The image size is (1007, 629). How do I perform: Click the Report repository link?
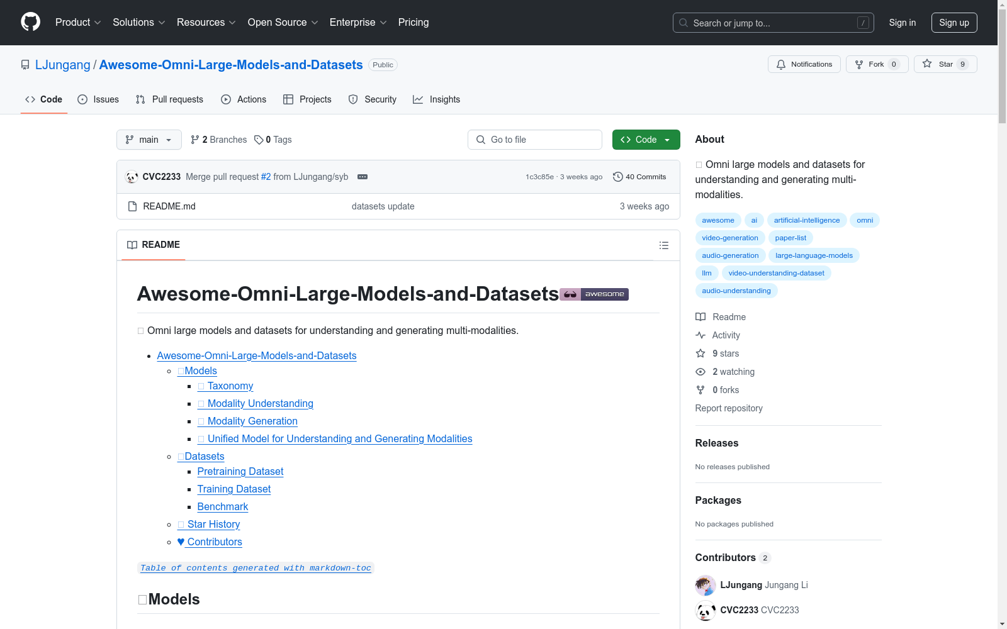click(729, 408)
